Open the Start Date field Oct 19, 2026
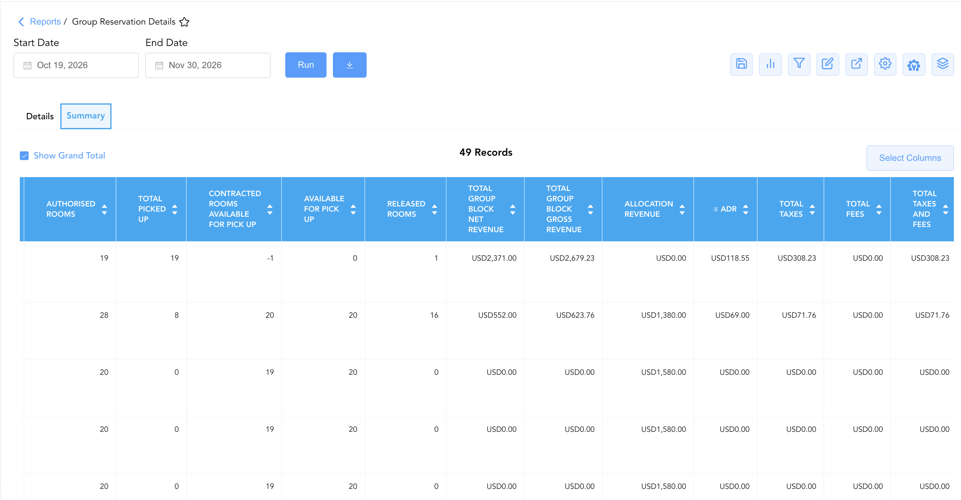Screen dimensions: 961x500 [76, 65]
